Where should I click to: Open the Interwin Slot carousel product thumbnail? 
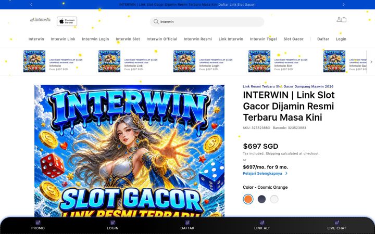[x=259, y=61]
